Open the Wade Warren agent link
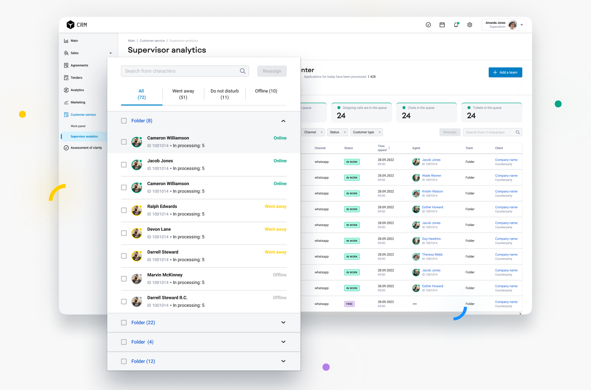The width and height of the screenshot is (591, 390). [x=431, y=176]
